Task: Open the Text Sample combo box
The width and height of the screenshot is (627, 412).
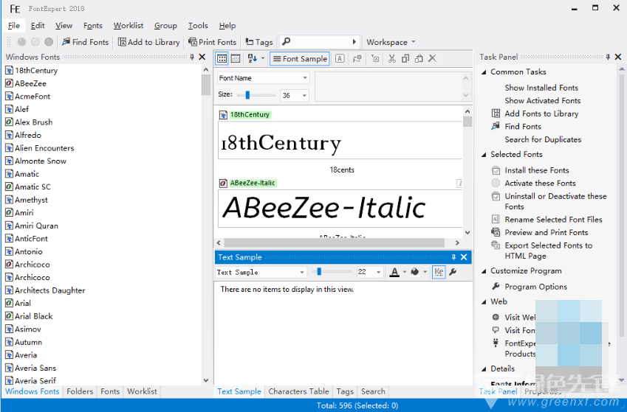Action: pyautogui.click(x=261, y=272)
